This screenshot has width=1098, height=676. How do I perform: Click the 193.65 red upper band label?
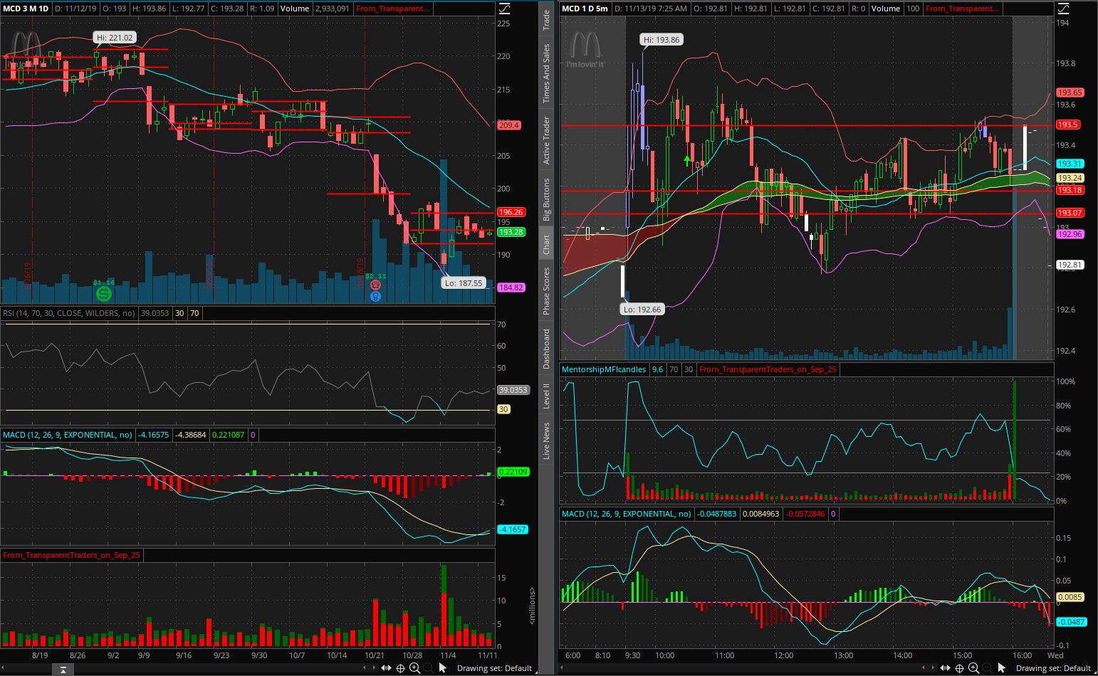pyautogui.click(x=1070, y=93)
